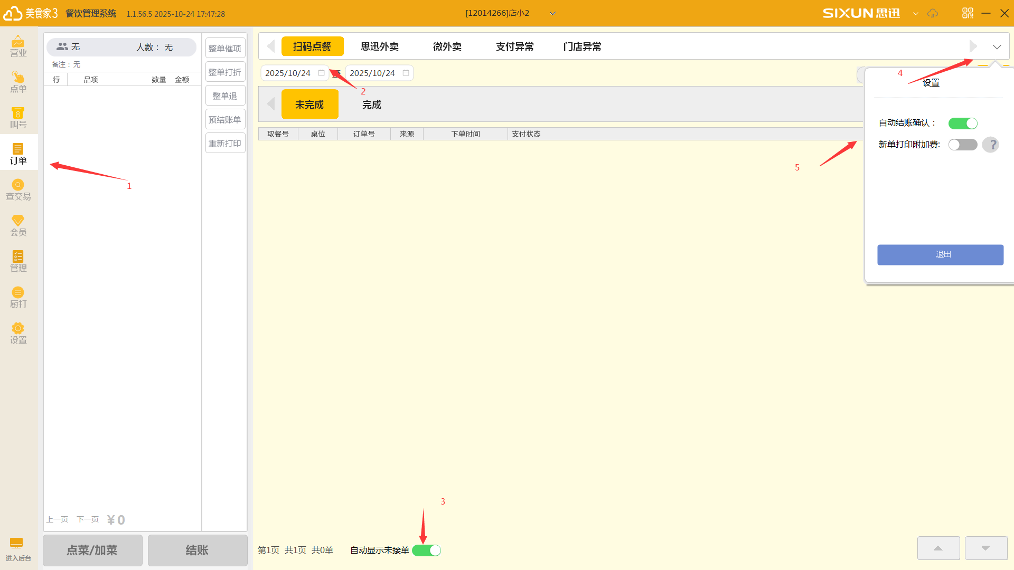This screenshot has width=1014, height=570.
Task: Open the start date calendar picker
Action: click(x=321, y=73)
